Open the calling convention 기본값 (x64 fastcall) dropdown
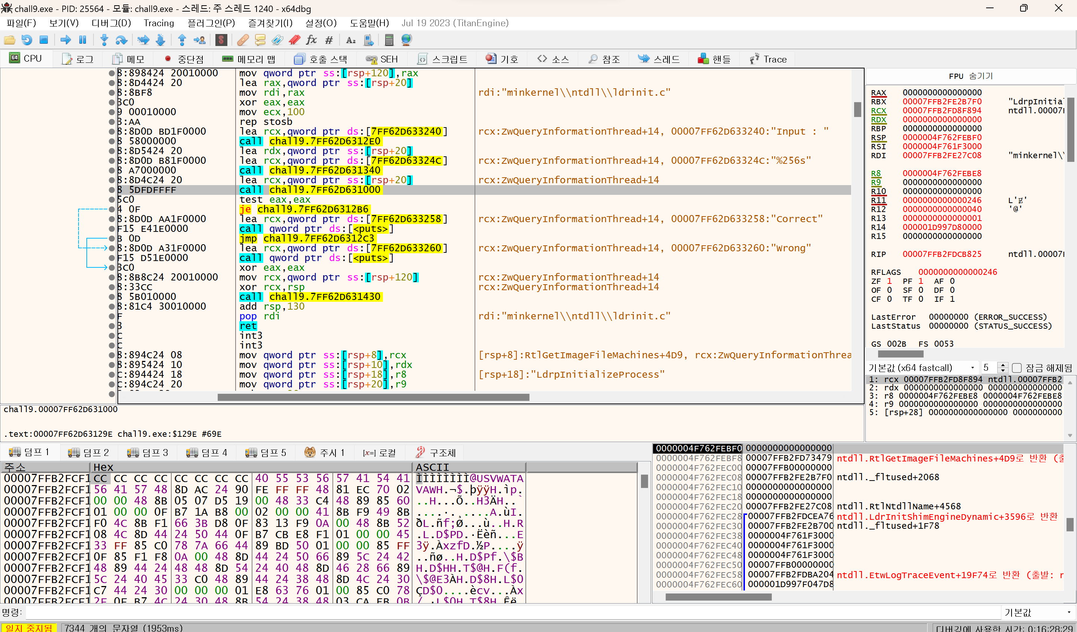The height and width of the screenshot is (632, 1077). click(x=922, y=368)
